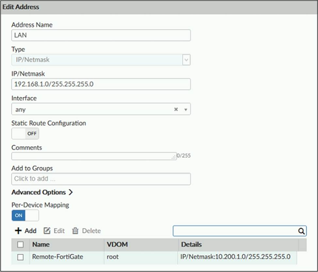Screen dimensions: 318x272
Task: Select the Remote-FortiGate mapping entry
Action: point(57,257)
